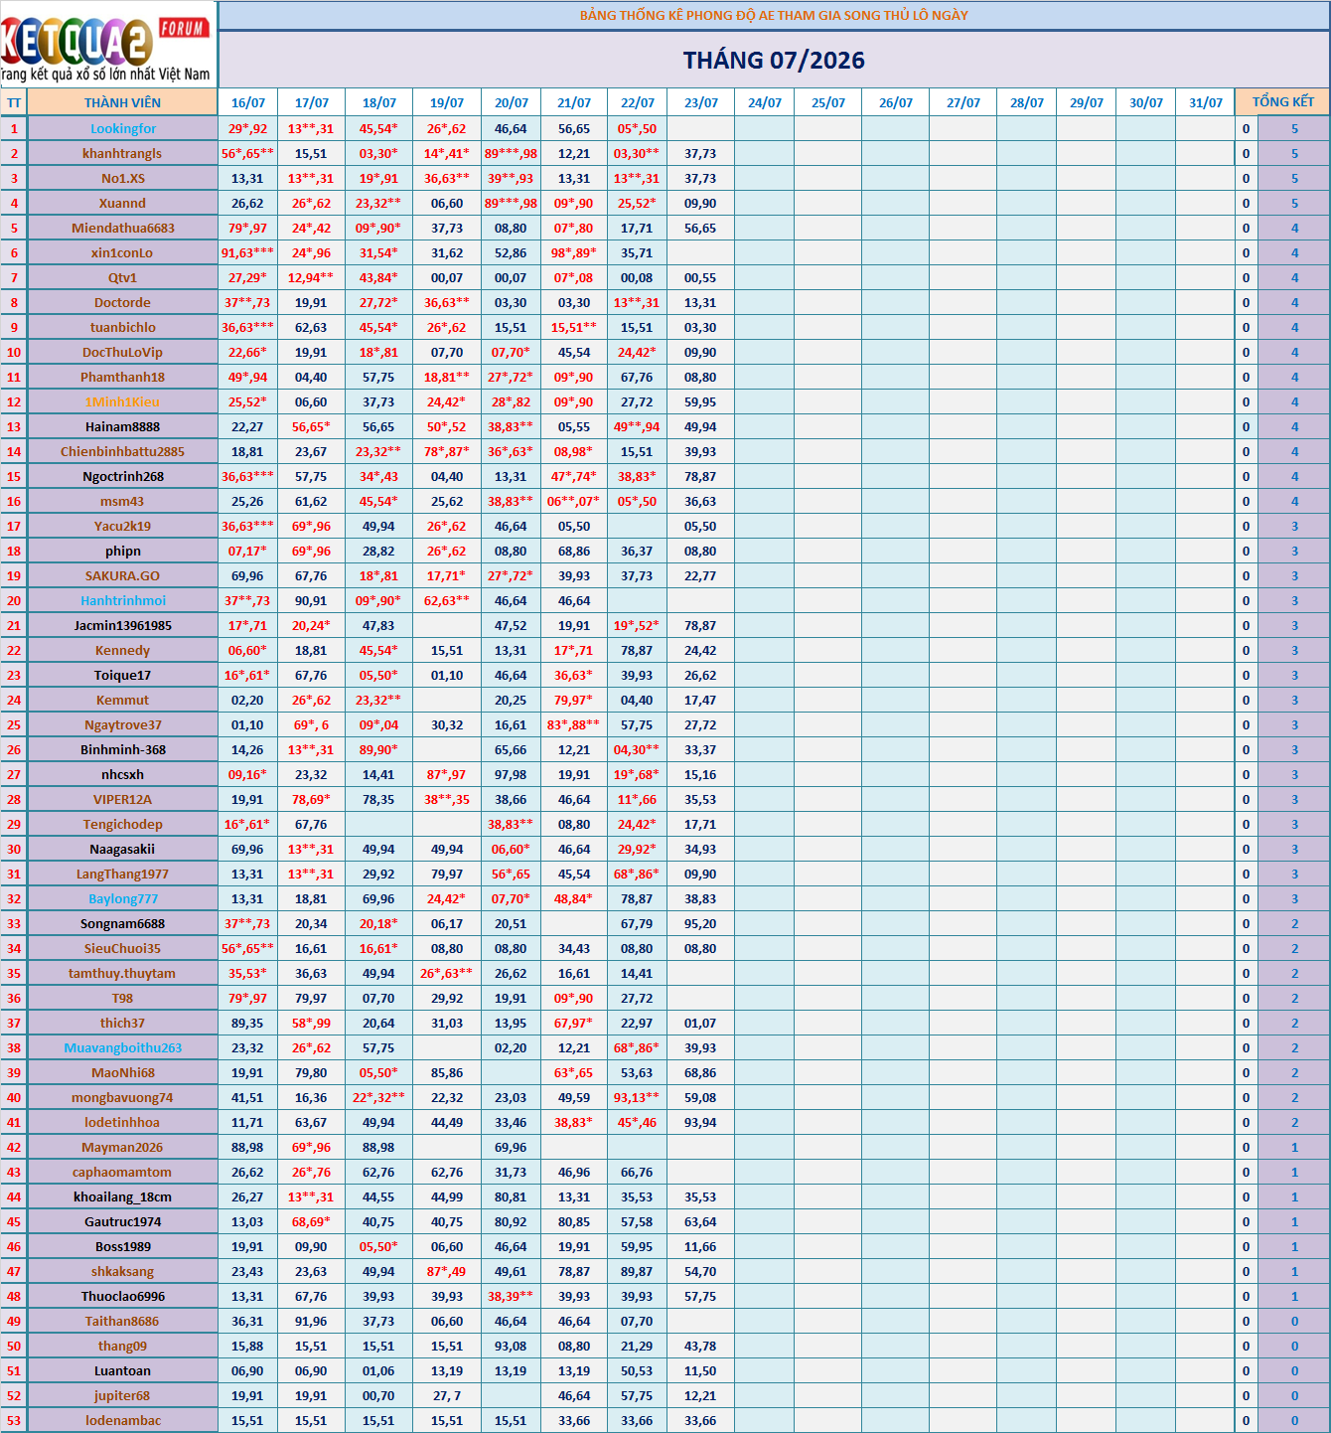Select row number 53 in TT column
The image size is (1331, 1433).
[14, 1420]
